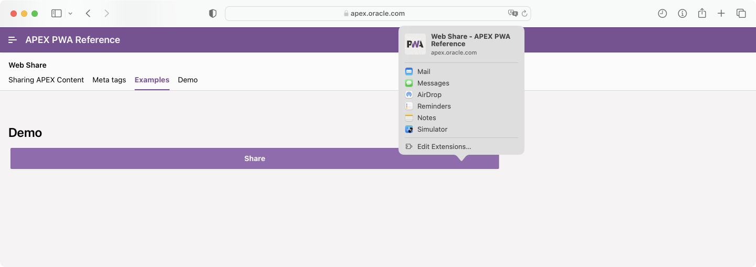Viewport: 756px width, 267px height.
Task: Toggle the Safari sidebar panel
Action: pos(56,14)
